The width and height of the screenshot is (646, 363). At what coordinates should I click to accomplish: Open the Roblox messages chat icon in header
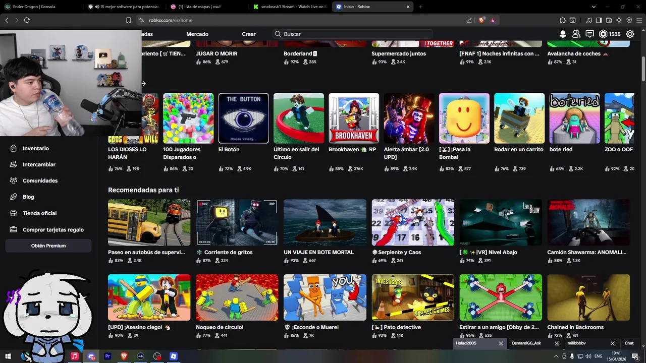click(589, 34)
